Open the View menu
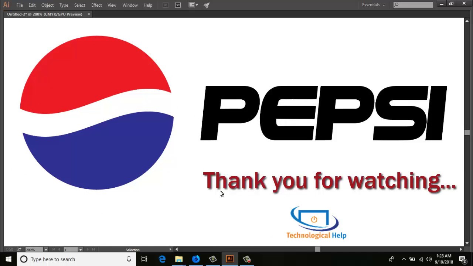The width and height of the screenshot is (473, 266). pyautogui.click(x=112, y=5)
